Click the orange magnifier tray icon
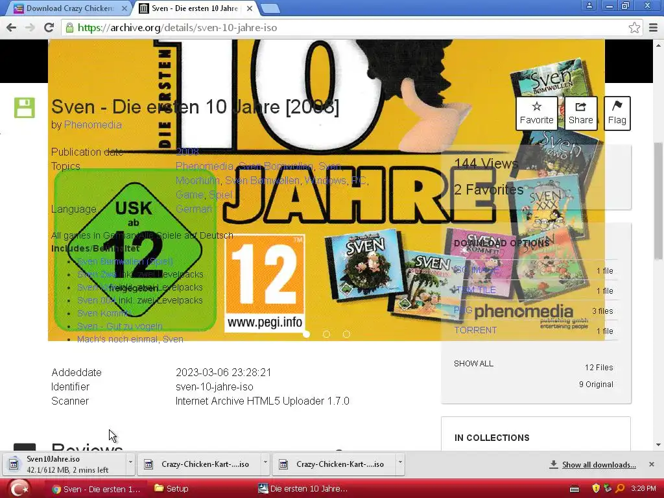Screen dimensions: 664x498 620,489
